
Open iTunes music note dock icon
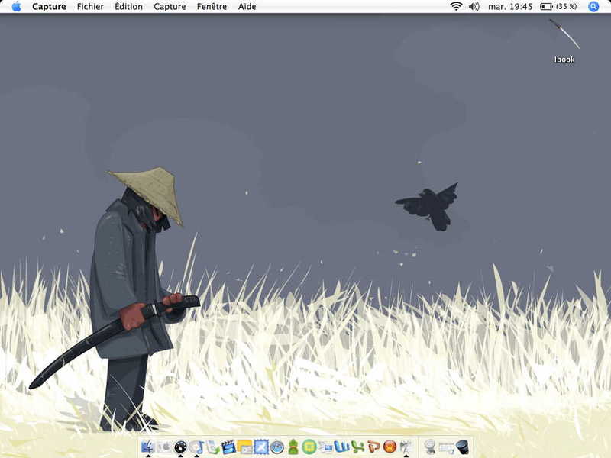click(196, 447)
